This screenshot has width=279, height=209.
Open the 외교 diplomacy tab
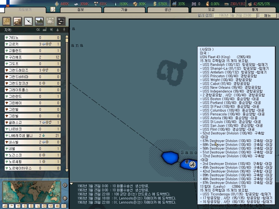pyautogui.click(x=211, y=10)
